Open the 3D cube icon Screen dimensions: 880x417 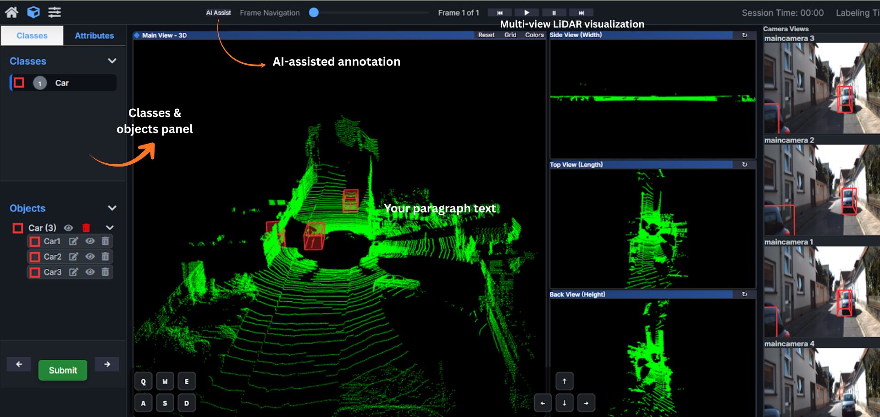pyautogui.click(x=33, y=12)
